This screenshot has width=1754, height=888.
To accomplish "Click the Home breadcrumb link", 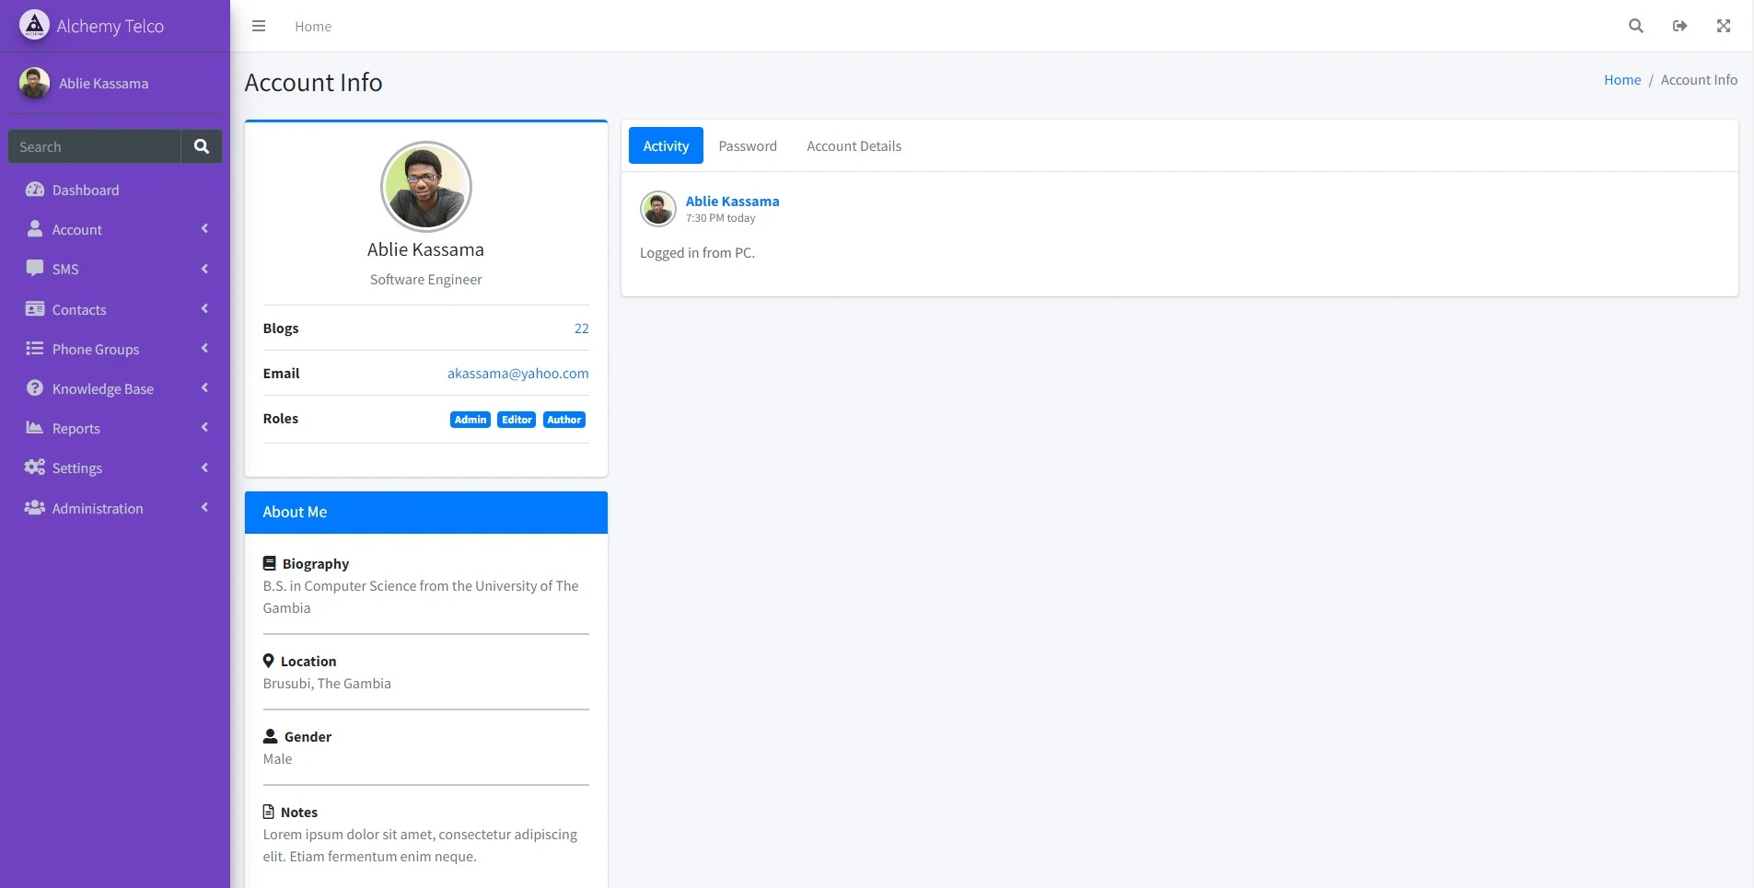I will (1623, 79).
